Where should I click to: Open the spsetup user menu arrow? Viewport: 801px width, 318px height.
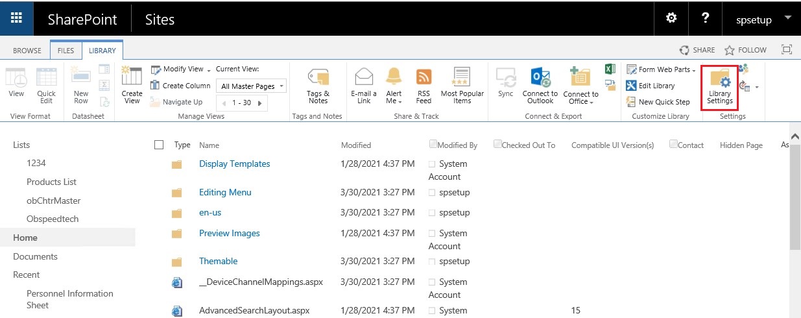[788, 18]
